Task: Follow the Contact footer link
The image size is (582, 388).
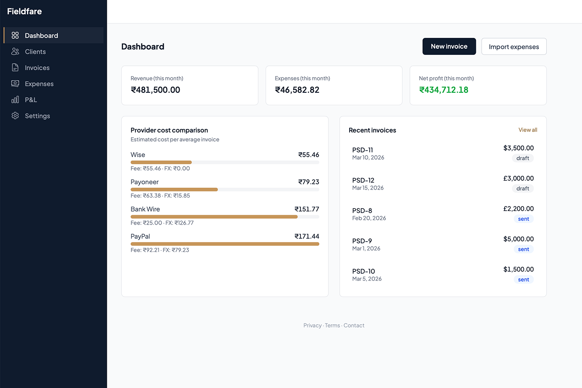Action: point(354,326)
